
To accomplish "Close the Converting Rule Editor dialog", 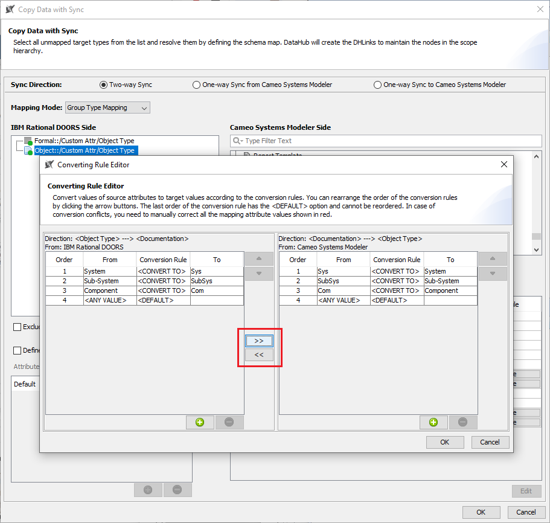I will tap(504, 164).
